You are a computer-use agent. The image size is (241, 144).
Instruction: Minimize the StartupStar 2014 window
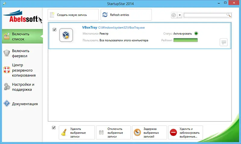point(219,3)
